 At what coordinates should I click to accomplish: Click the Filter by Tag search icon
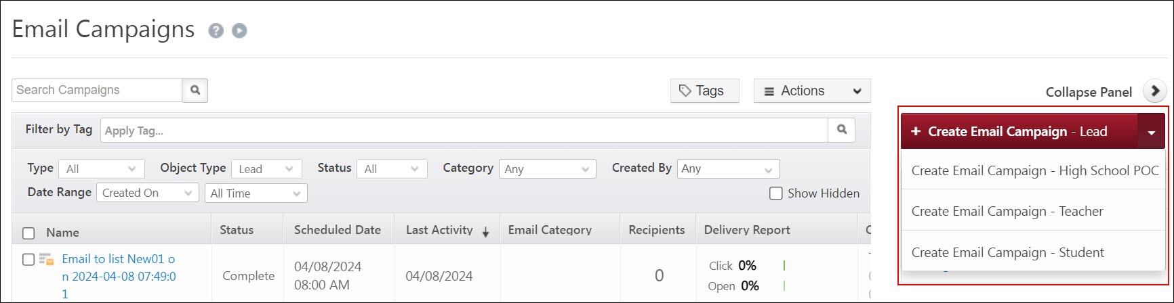(x=841, y=130)
